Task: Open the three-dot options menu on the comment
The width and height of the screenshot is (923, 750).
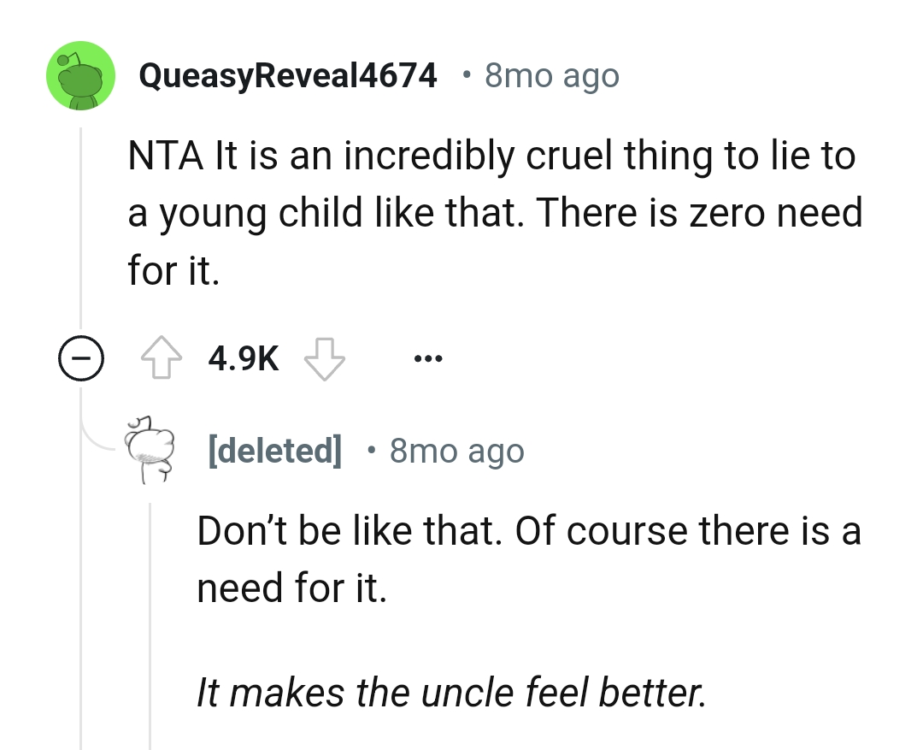Action: coord(427,359)
